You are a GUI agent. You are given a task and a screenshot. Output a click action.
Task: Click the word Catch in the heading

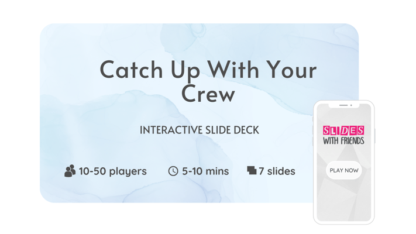point(131,70)
